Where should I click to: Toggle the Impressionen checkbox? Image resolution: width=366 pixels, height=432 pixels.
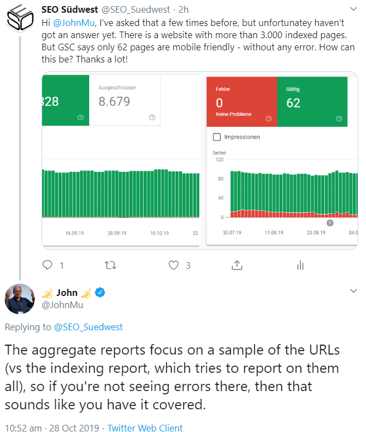216,137
